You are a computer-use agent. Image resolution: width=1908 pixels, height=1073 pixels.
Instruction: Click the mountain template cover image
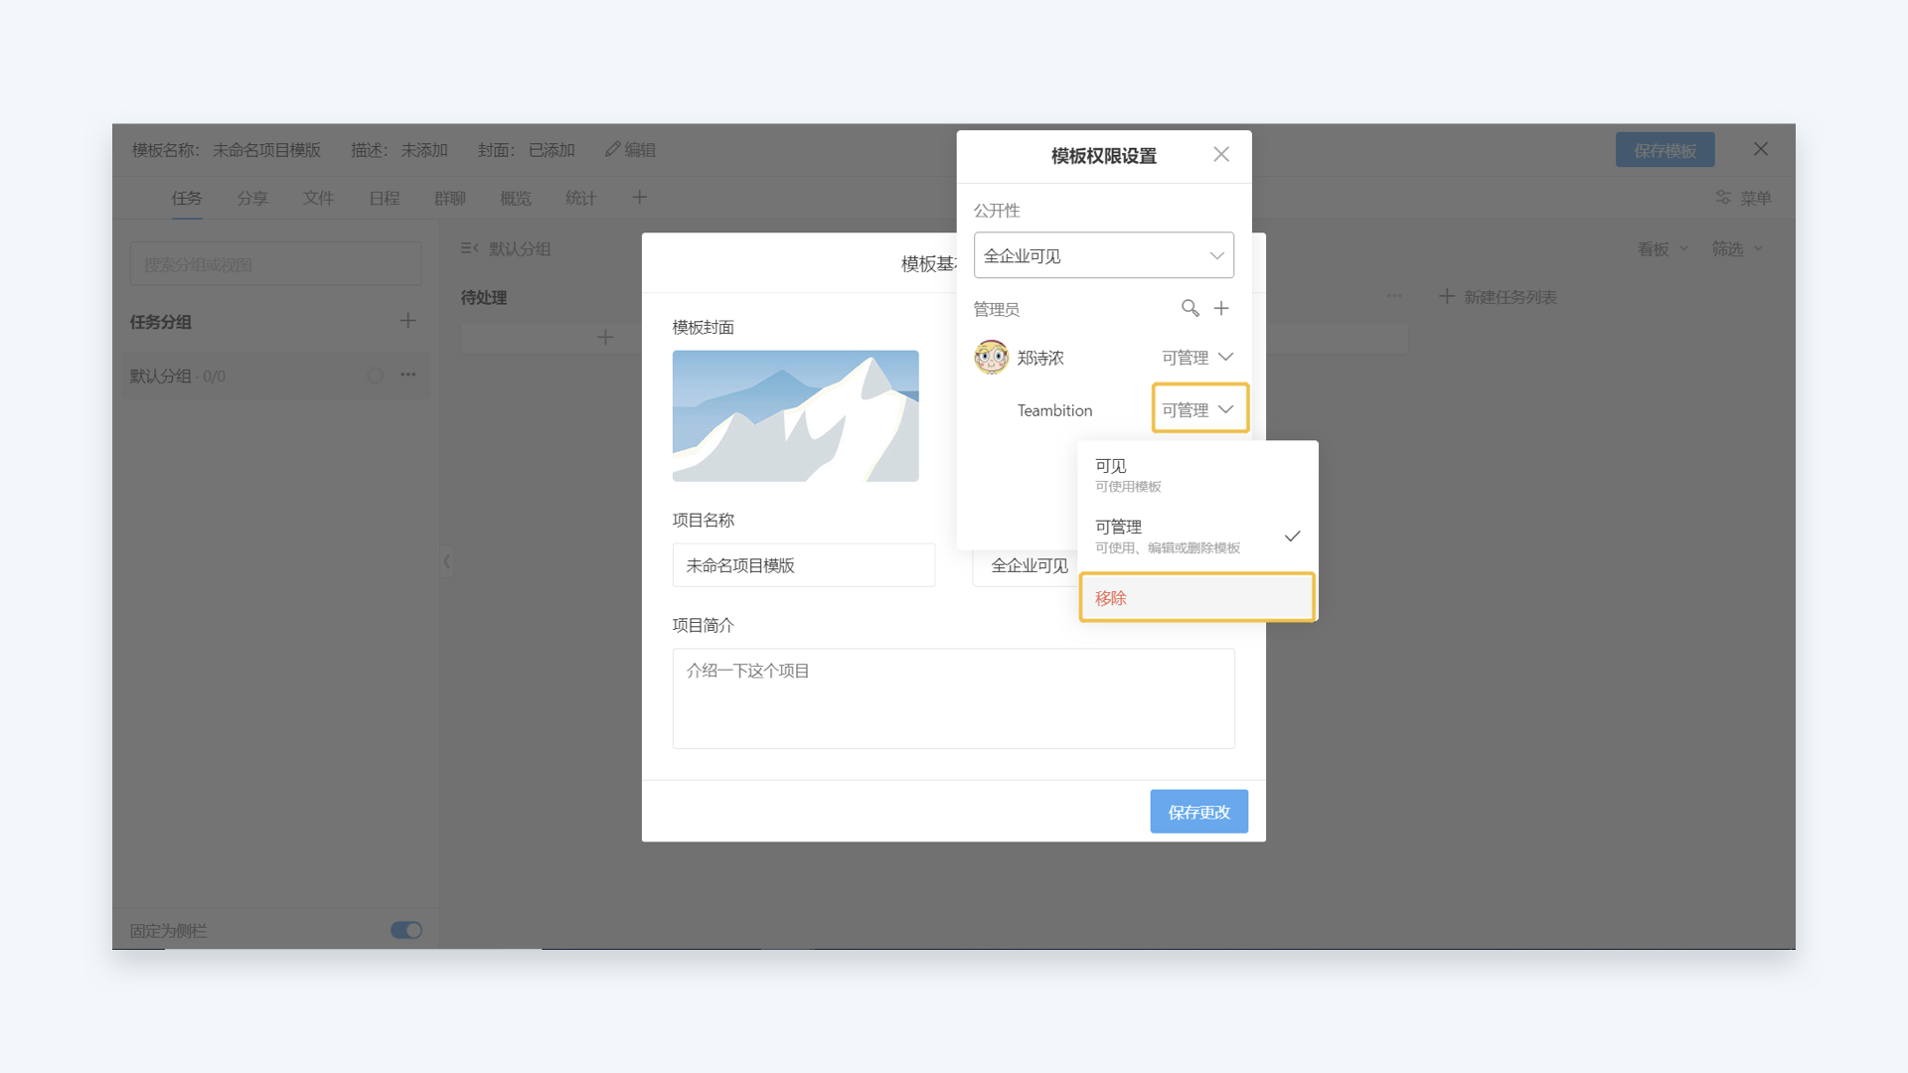tap(795, 415)
